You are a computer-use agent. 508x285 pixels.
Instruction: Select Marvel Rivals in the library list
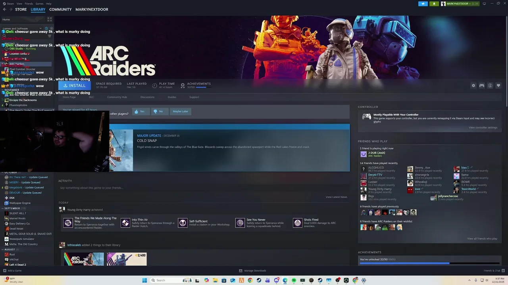[17, 218]
